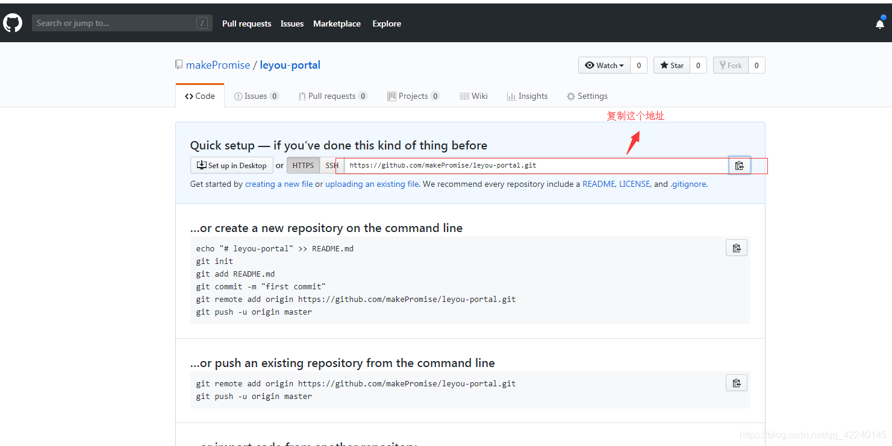Switch to the repository Issues tab

[257, 96]
